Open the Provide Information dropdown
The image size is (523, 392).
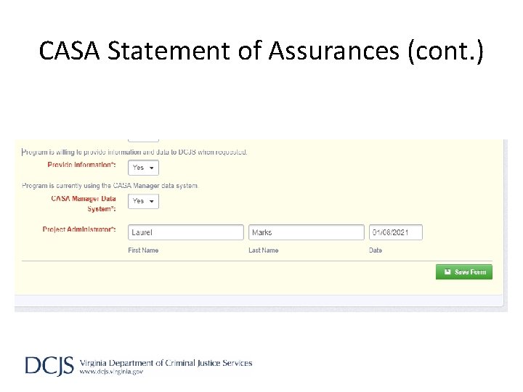(x=143, y=168)
